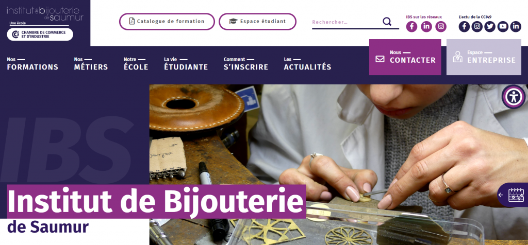Click Nous Contacter button

(x=405, y=57)
